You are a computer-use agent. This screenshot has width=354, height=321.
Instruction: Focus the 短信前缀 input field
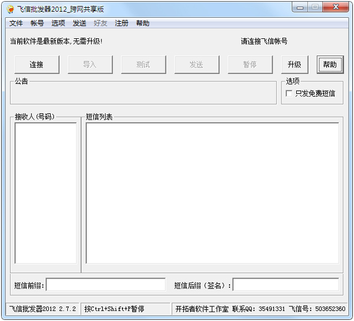tap(106, 284)
